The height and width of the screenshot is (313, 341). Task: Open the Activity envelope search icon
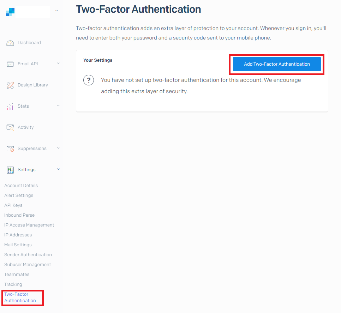coord(10,128)
